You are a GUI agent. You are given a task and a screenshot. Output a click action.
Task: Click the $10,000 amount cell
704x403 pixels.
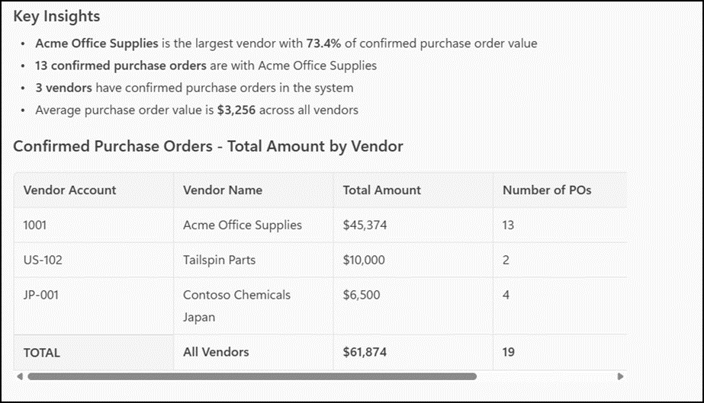click(x=413, y=260)
